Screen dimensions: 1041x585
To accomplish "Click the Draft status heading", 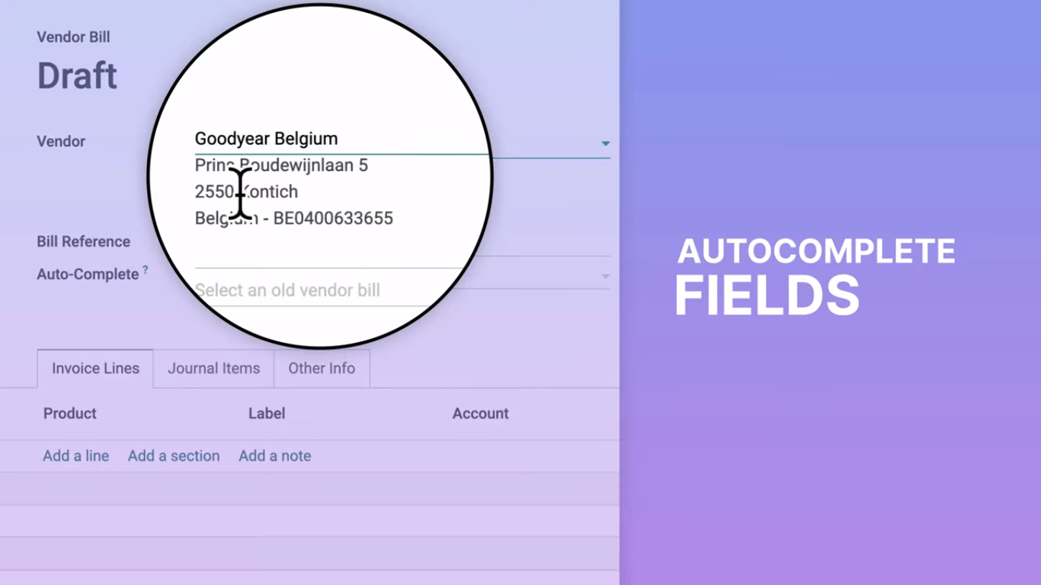I will click(x=77, y=76).
